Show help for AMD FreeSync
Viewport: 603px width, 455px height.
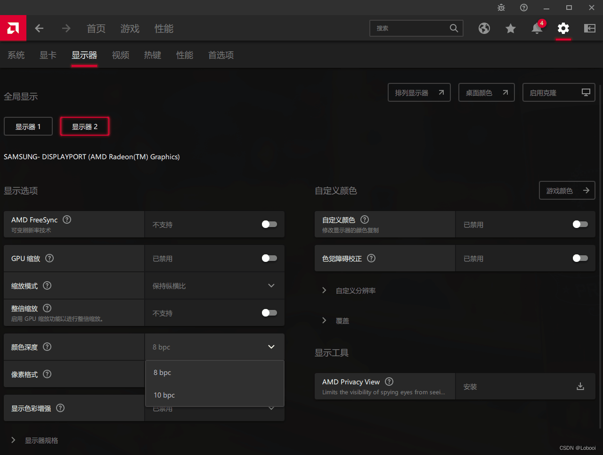click(67, 219)
